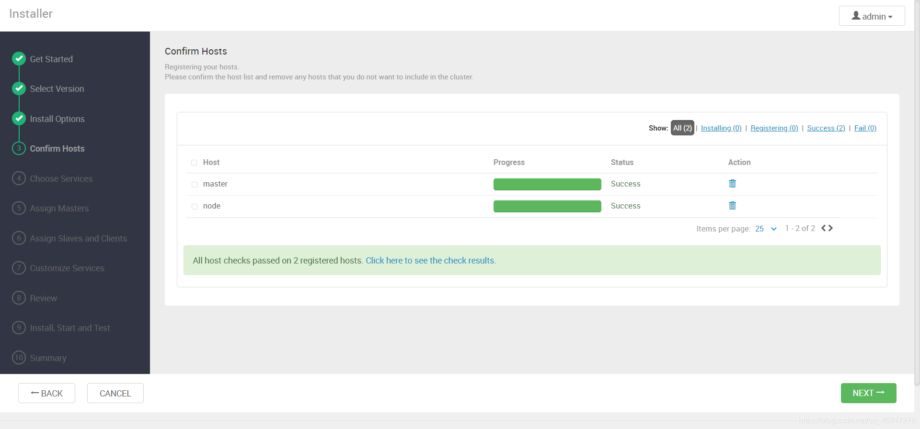Select step 9 circle for Install, Start
The width and height of the screenshot is (920, 429).
coord(19,328)
